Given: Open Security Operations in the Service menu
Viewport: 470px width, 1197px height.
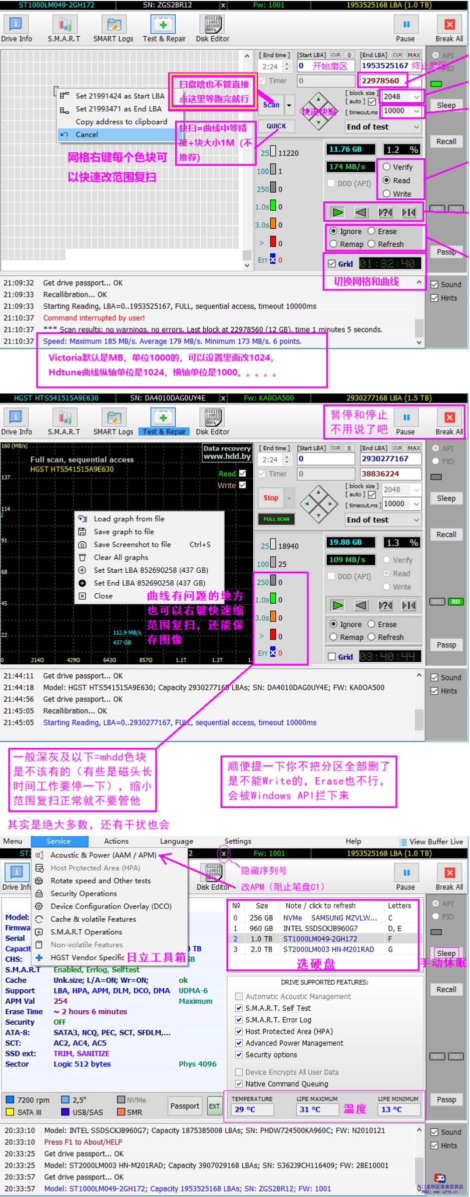Looking at the screenshot, I should tap(84, 894).
